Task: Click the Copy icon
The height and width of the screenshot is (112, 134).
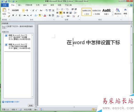Action: (x=9, y=13)
